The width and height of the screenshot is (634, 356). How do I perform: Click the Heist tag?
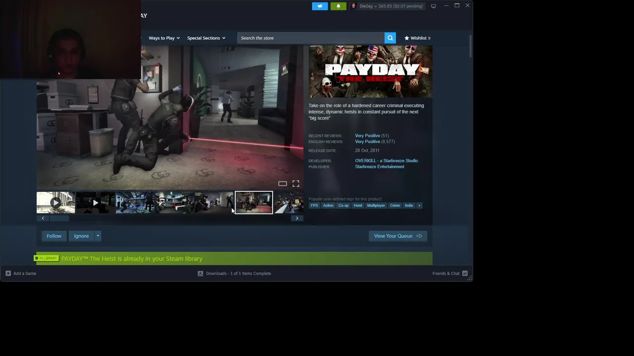tap(358, 206)
